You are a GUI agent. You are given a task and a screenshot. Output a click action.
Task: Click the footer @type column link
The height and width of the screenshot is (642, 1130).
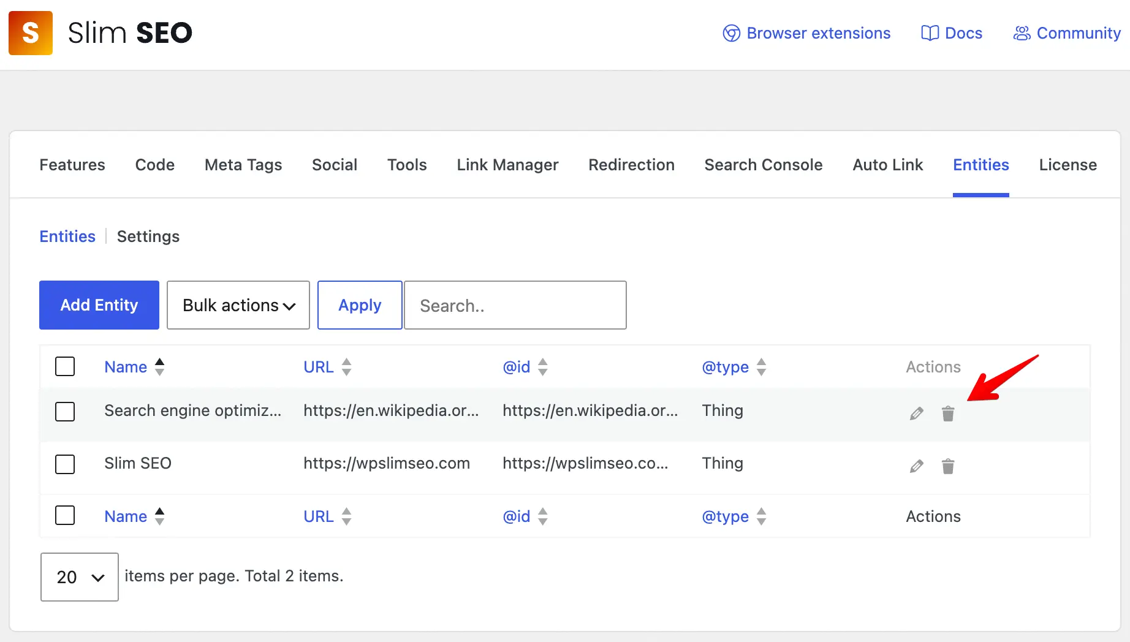(726, 516)
